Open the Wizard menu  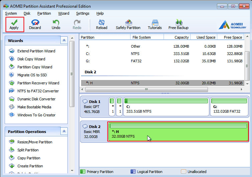(x=64, y=13)
